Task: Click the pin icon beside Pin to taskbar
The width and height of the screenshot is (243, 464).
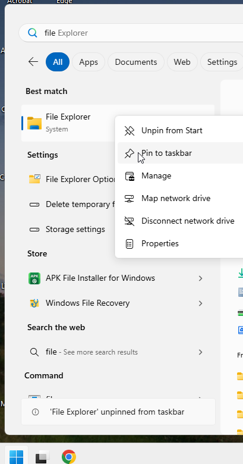Action: (x=130, y=153)
